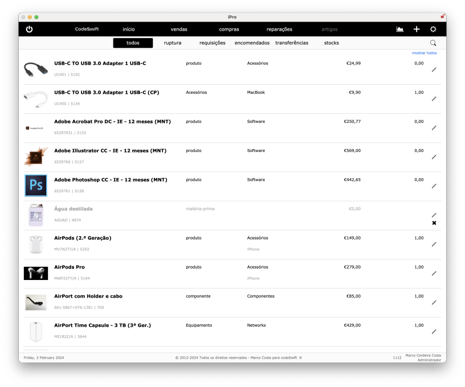Click the plus icon to add an article
This screenshot has width=465, height=387.
pos(417,29)
